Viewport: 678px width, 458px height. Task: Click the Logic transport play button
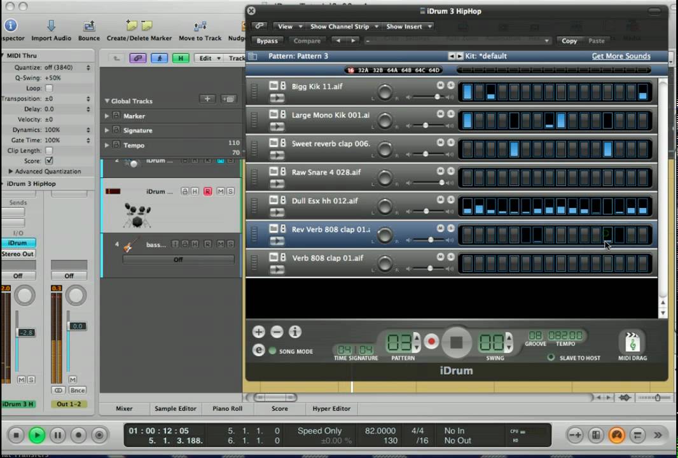[37, 434]
